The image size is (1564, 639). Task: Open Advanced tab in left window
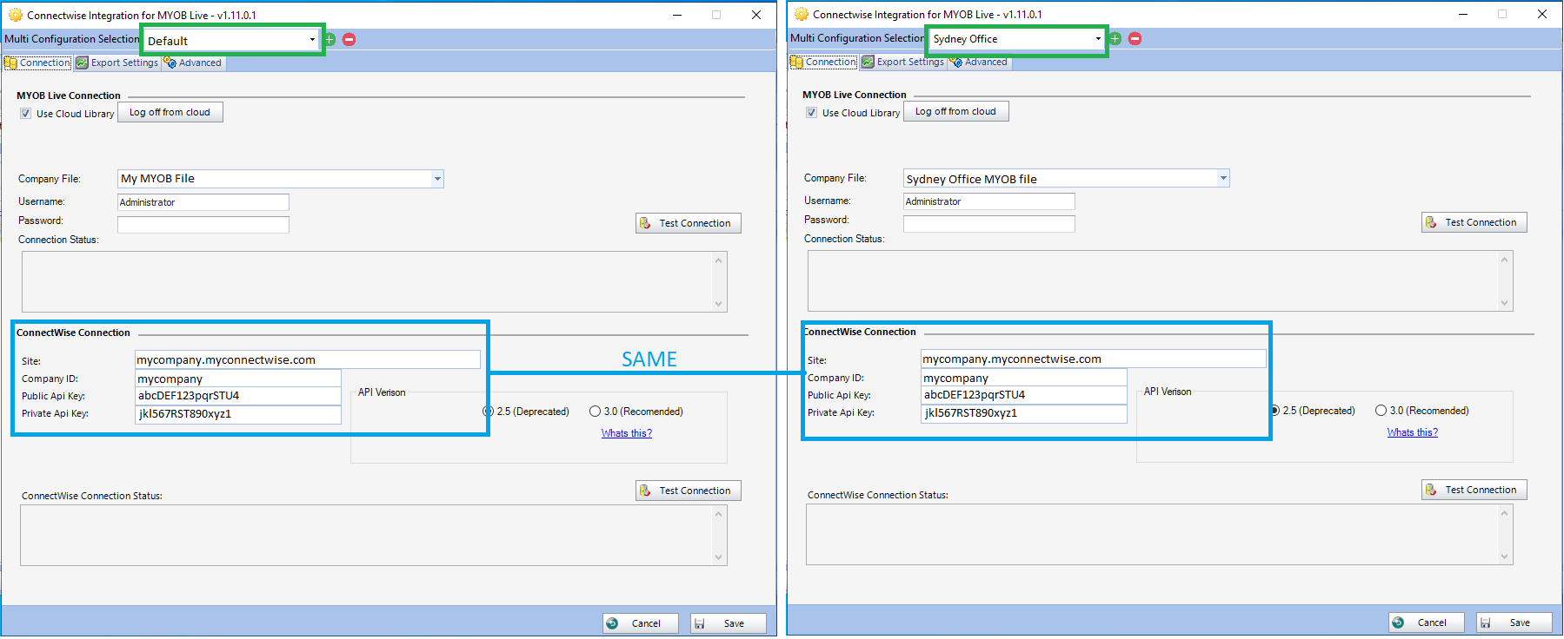(x=193, y=63)
